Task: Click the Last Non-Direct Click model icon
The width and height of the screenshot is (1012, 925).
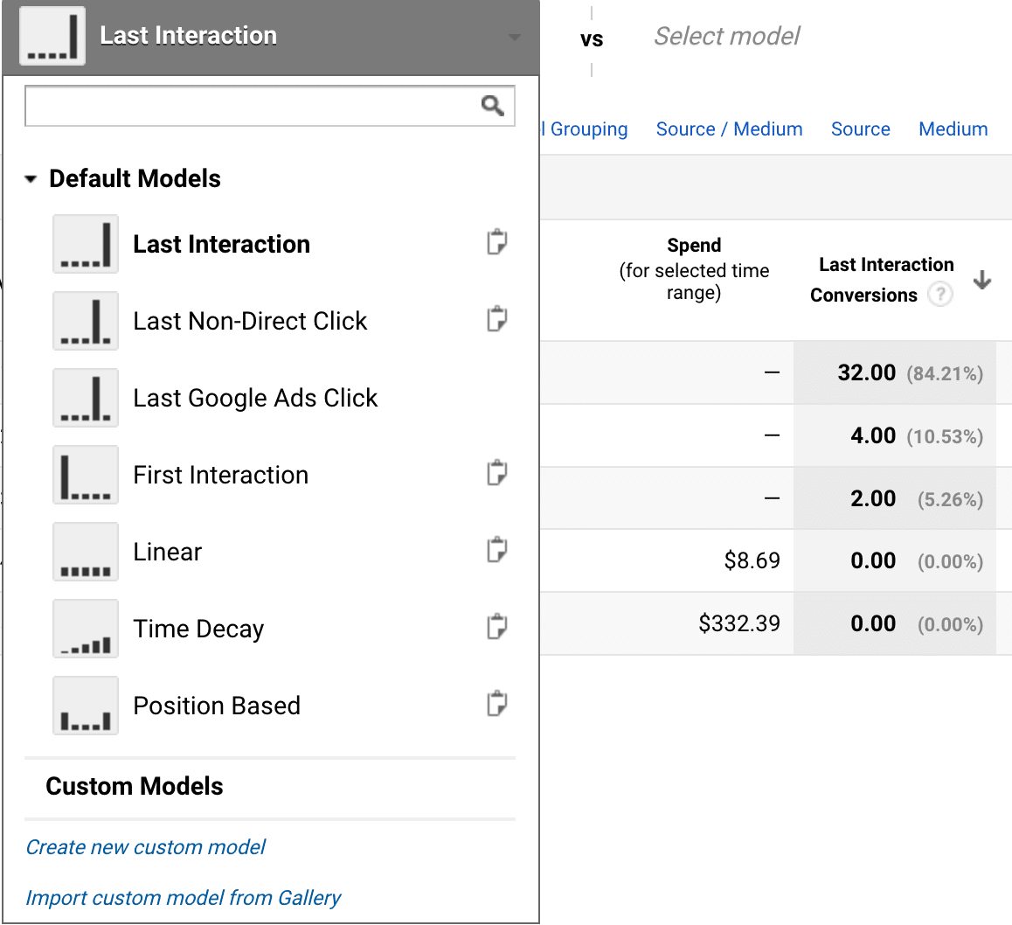Action: pyautogui.click(x=85, y=320)
